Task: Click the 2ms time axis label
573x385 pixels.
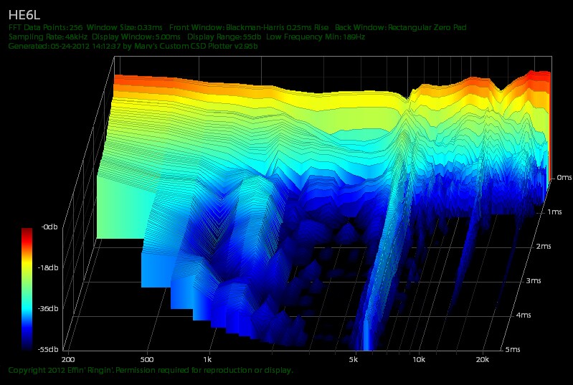Action: (544, 247)
